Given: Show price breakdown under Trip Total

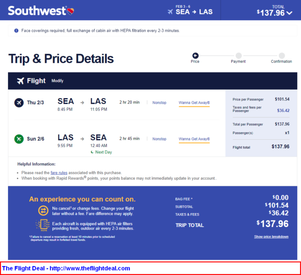Looking at the screenshot, I should point(271,236).
